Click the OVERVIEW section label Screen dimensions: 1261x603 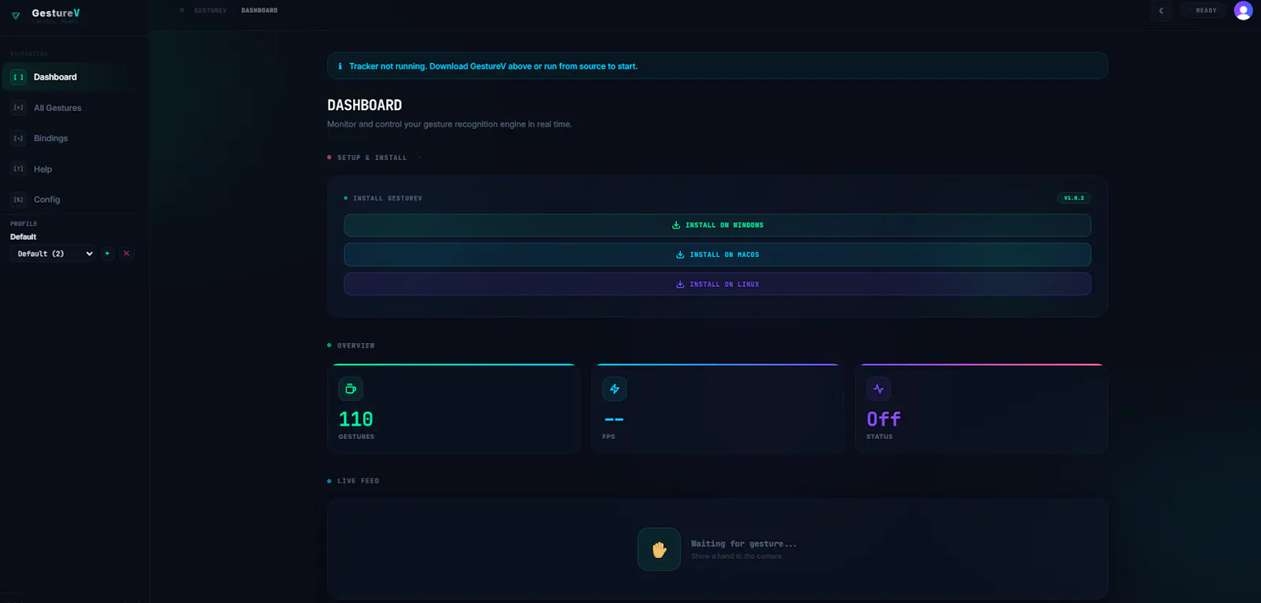pos(356,345)
